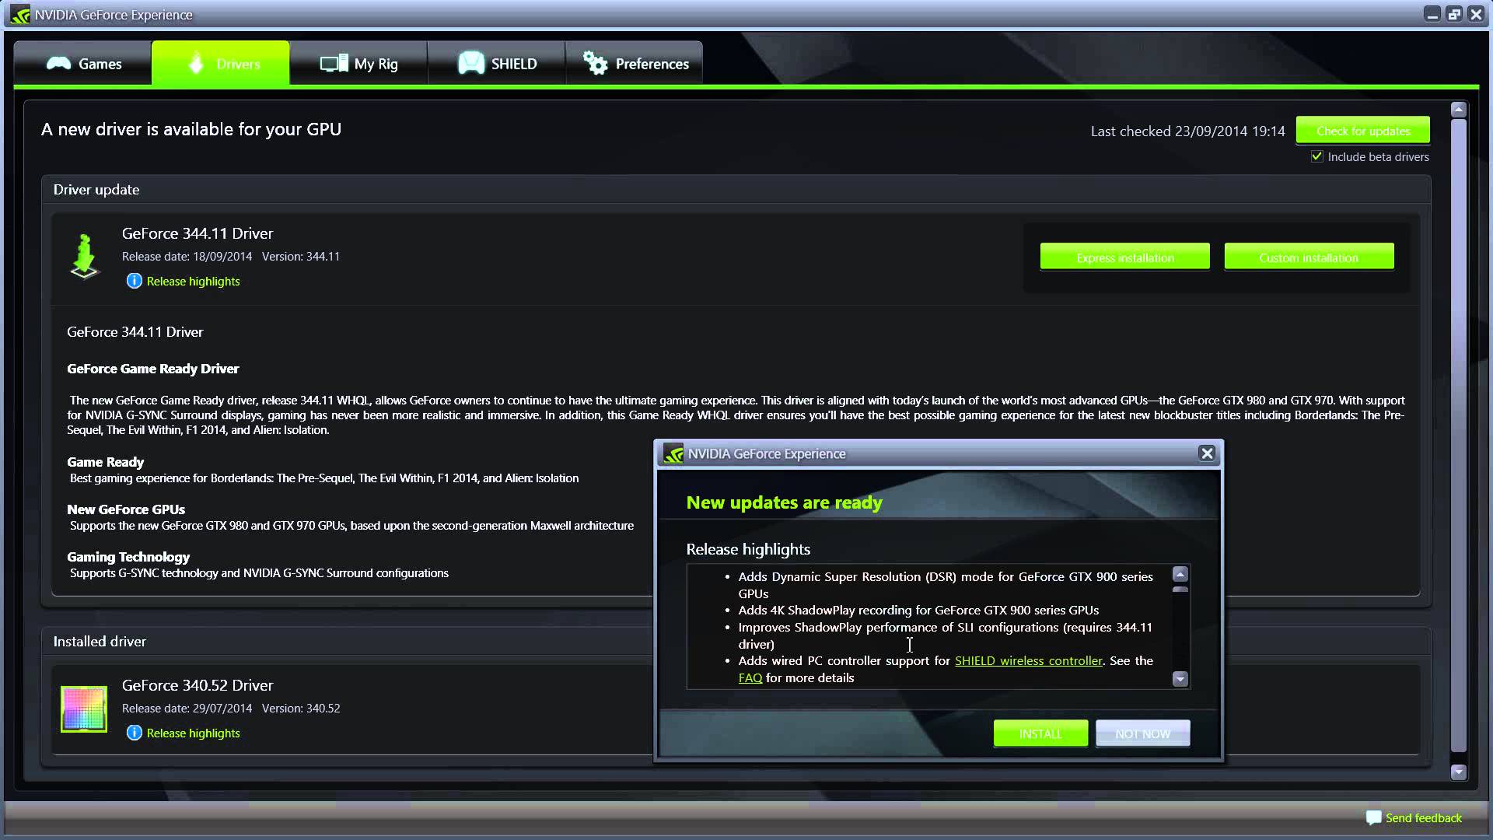Click the Drivers tab icon

coord(196,64)
